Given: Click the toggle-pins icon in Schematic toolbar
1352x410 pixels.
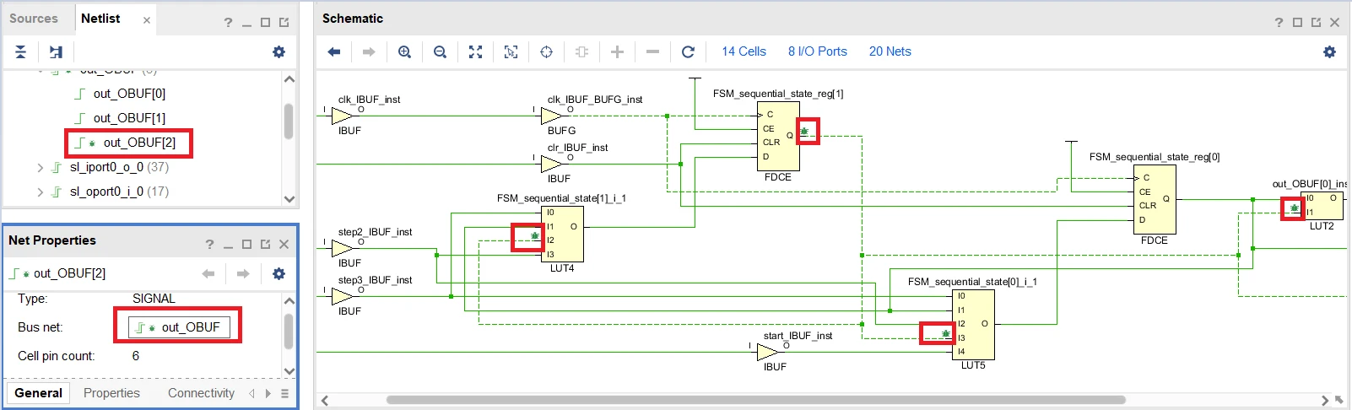Looking at the screenshot, I should pos(581,52).
